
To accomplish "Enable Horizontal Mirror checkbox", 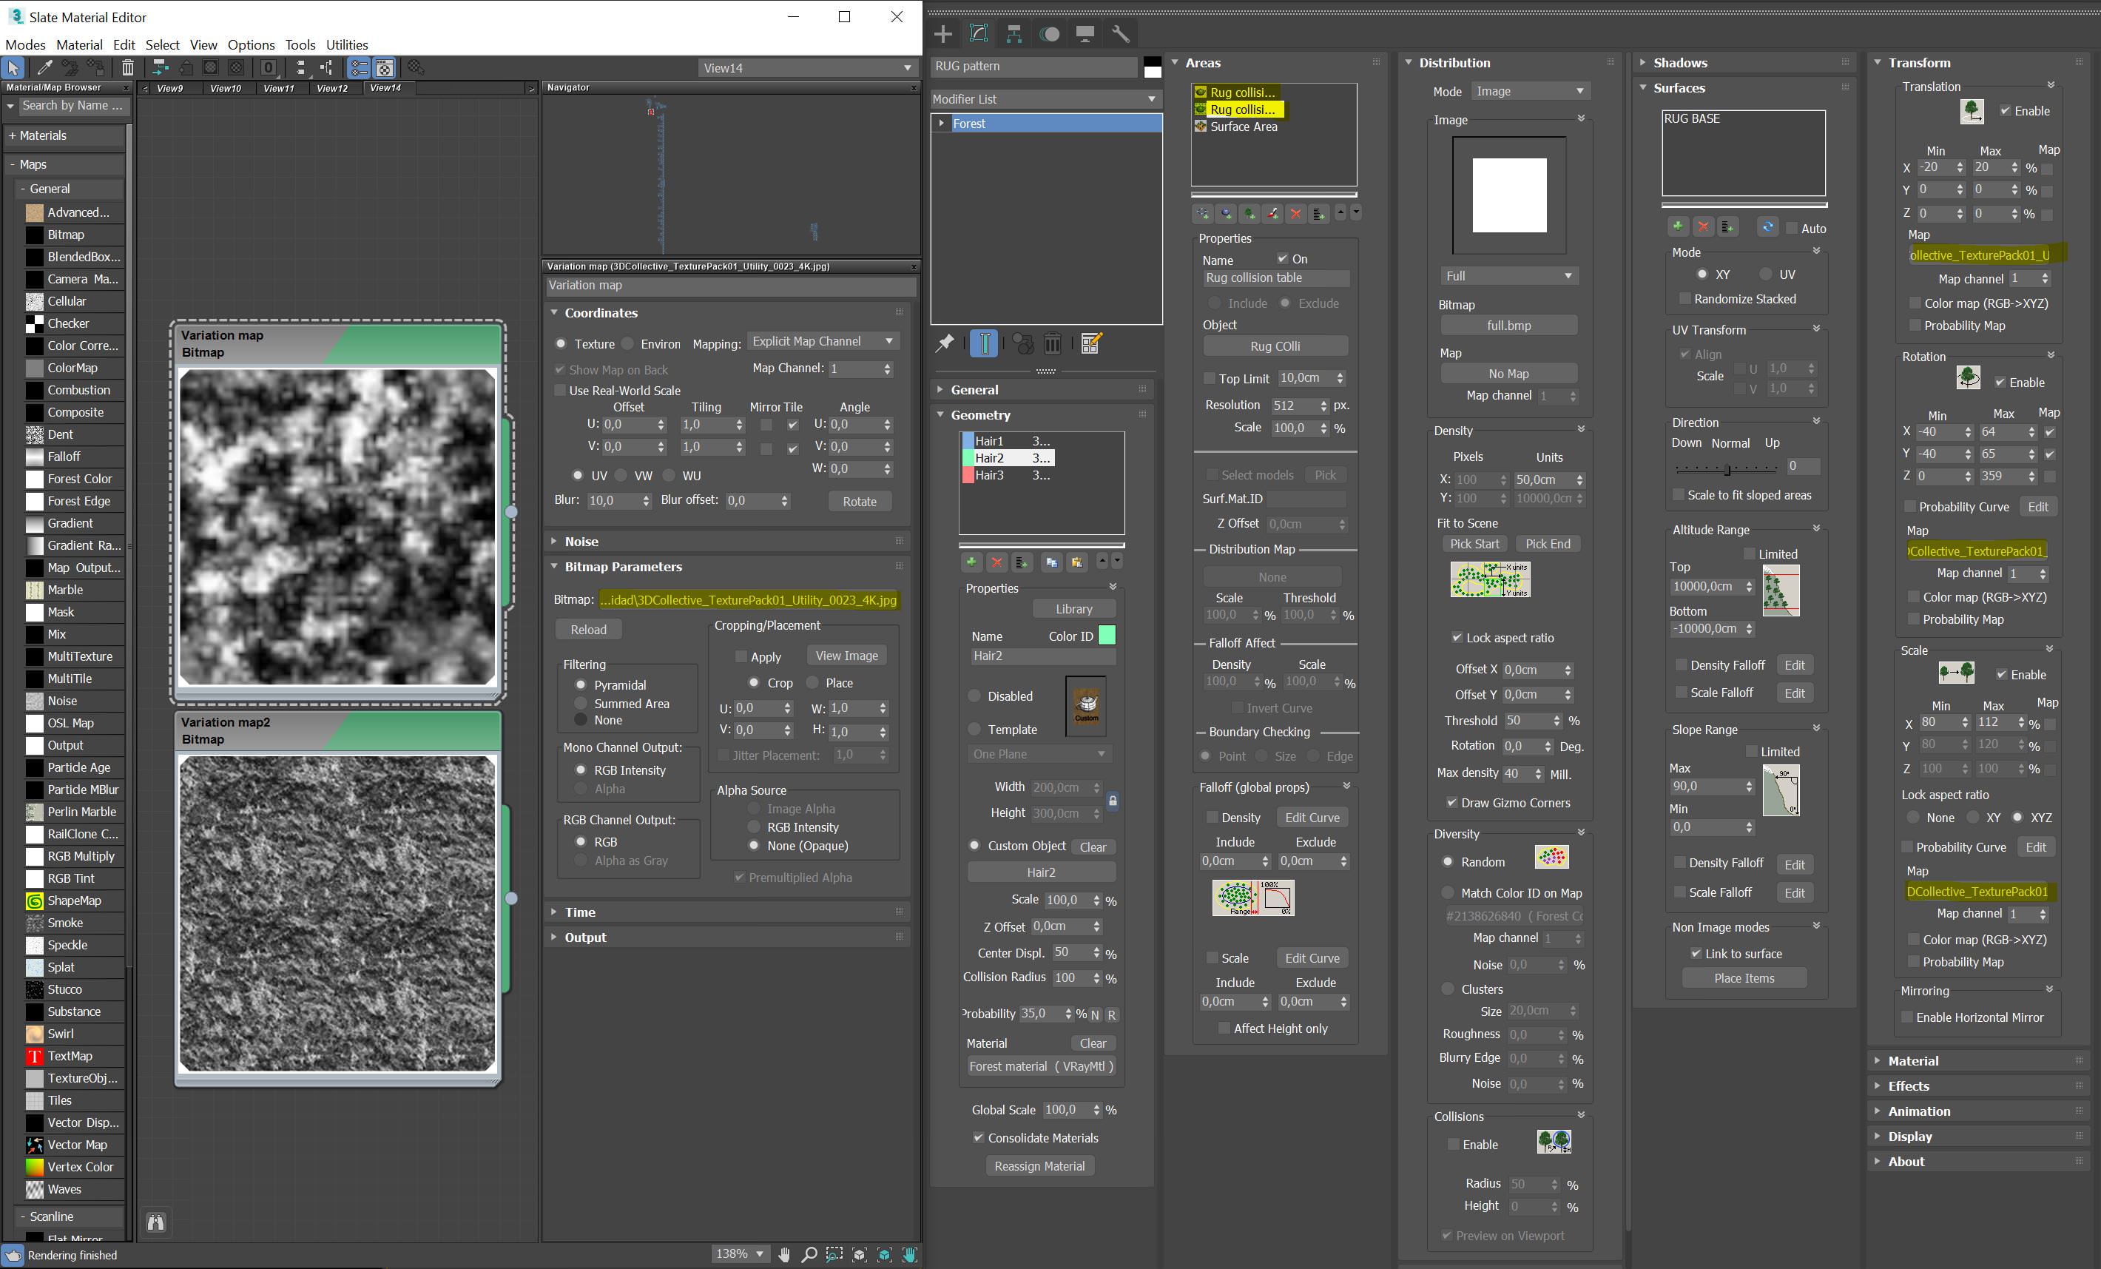I will click(x=1907, y=1017).
